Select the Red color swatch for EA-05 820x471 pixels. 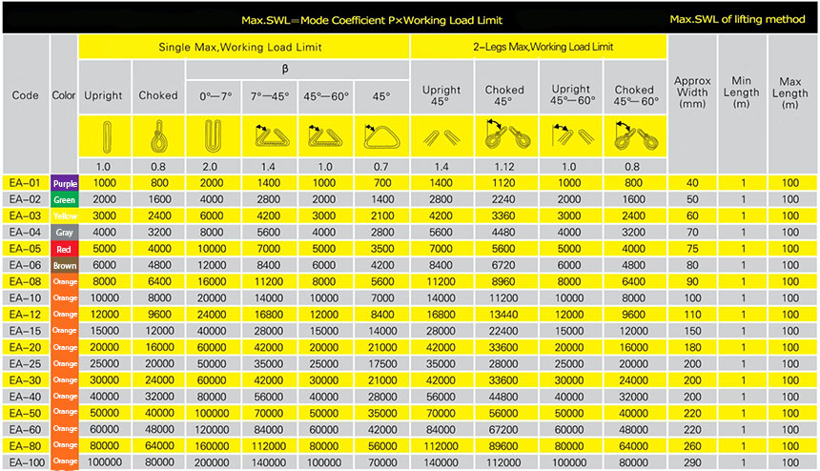[65, 248]
